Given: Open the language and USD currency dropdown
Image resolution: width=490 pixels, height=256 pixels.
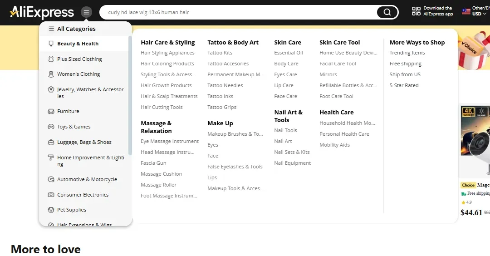Looking at the screenshot, I should pyautogui.click(x=475, y=11).
